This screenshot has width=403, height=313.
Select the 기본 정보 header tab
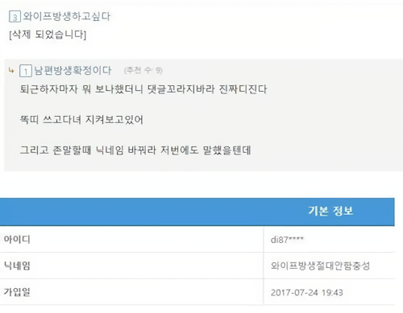(x=330, y=212)
